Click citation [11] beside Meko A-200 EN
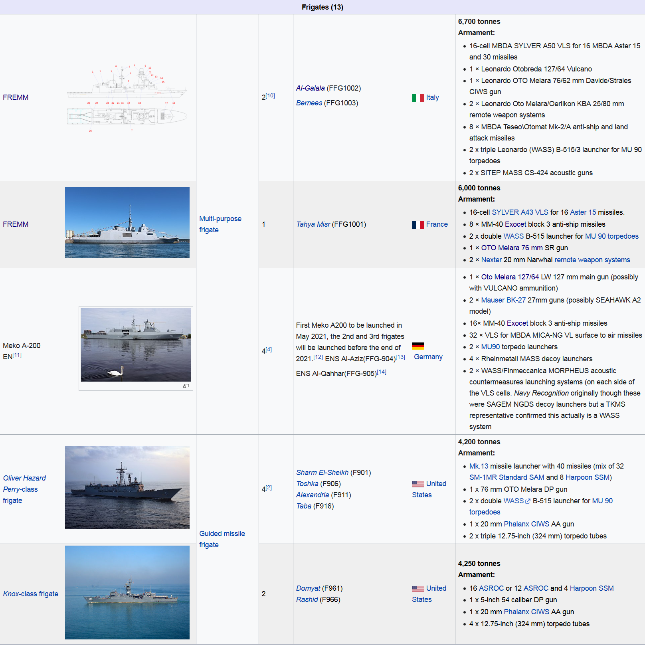The width and height of the screenshot is (645, 645). [x=17, y=355]
